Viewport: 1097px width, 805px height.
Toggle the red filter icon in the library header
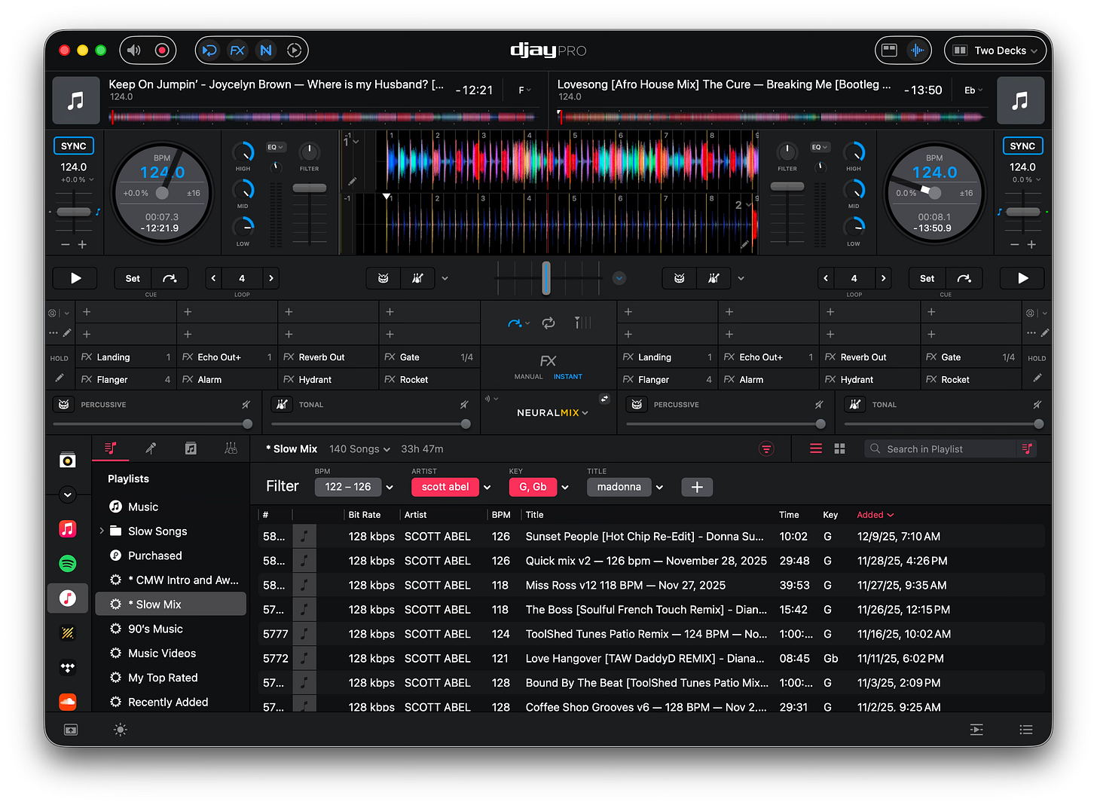tap(766, 449)
